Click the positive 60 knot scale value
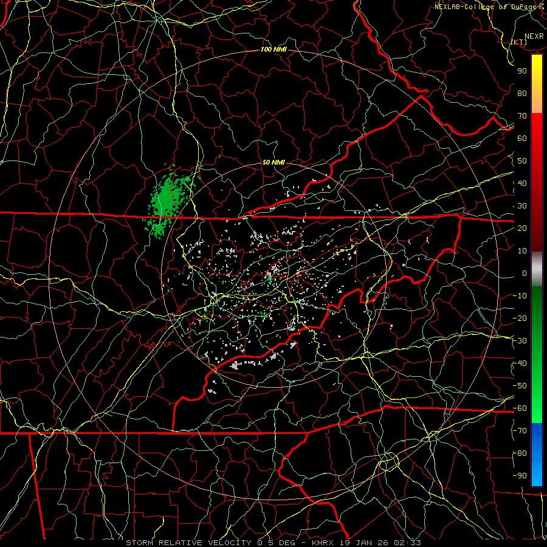Image resolution: width=547 pixels, height=547 pixels. [522, 138]
